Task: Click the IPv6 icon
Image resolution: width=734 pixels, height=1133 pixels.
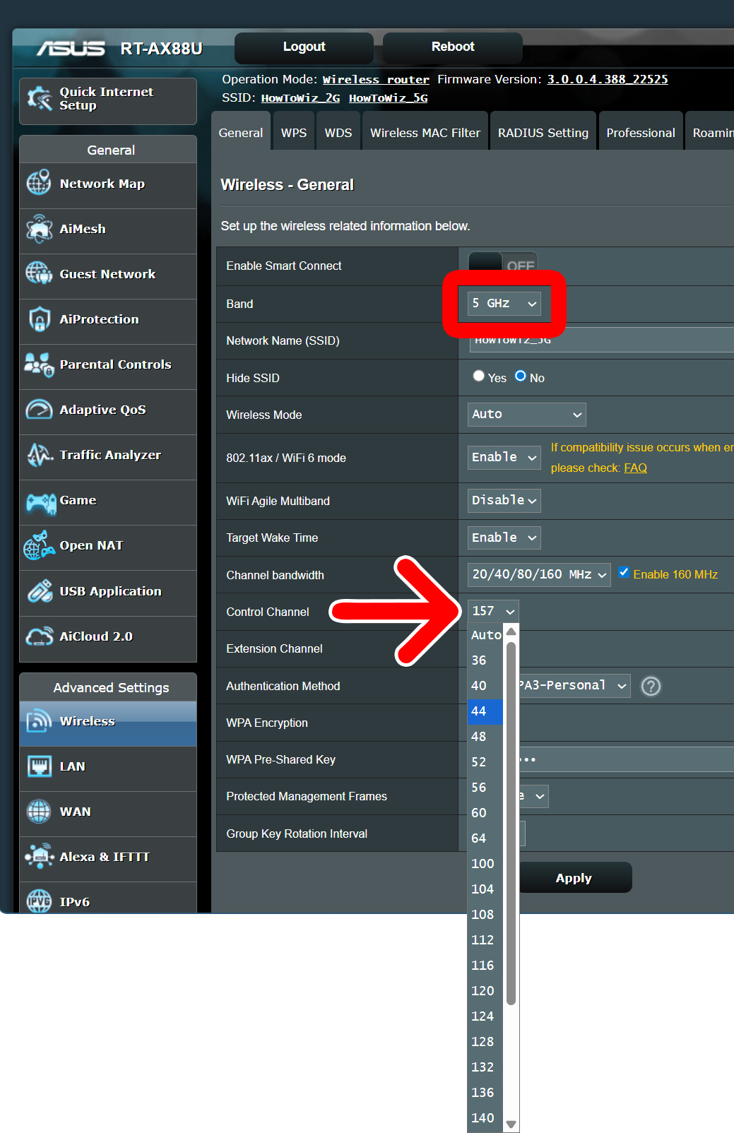Action: click(x=39, y=901)
